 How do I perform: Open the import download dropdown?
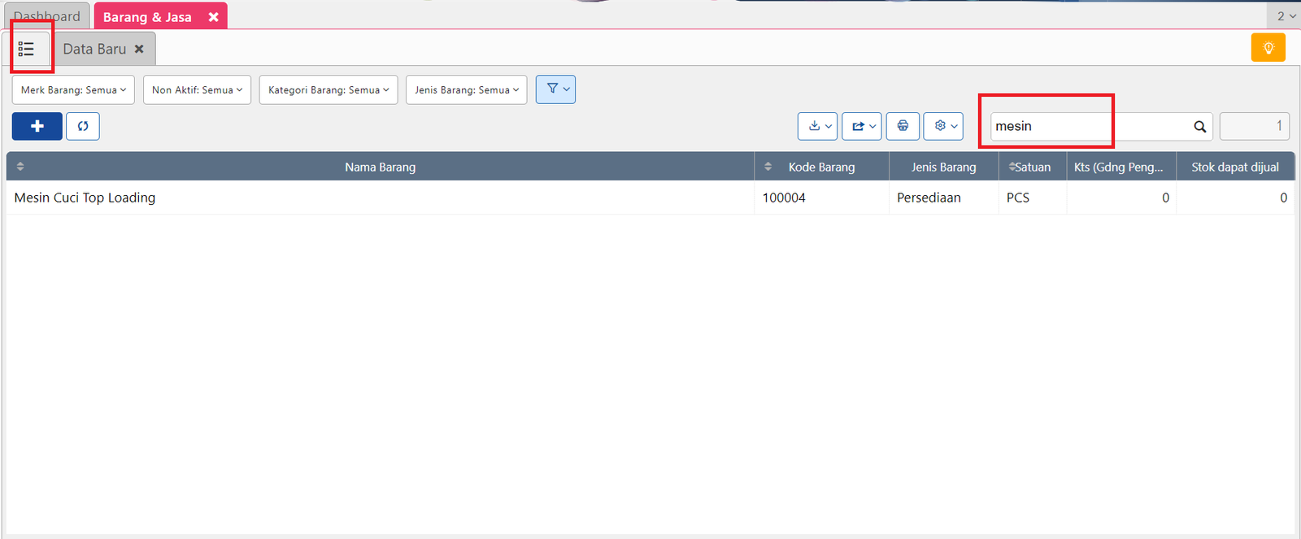pos(818,126)
